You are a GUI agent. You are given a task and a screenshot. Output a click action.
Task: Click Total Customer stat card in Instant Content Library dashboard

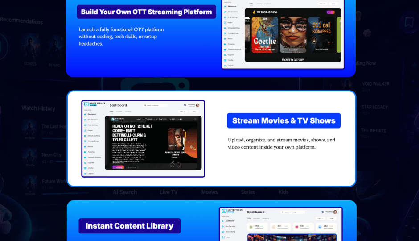pyautogui.click(x=327, y=227)
